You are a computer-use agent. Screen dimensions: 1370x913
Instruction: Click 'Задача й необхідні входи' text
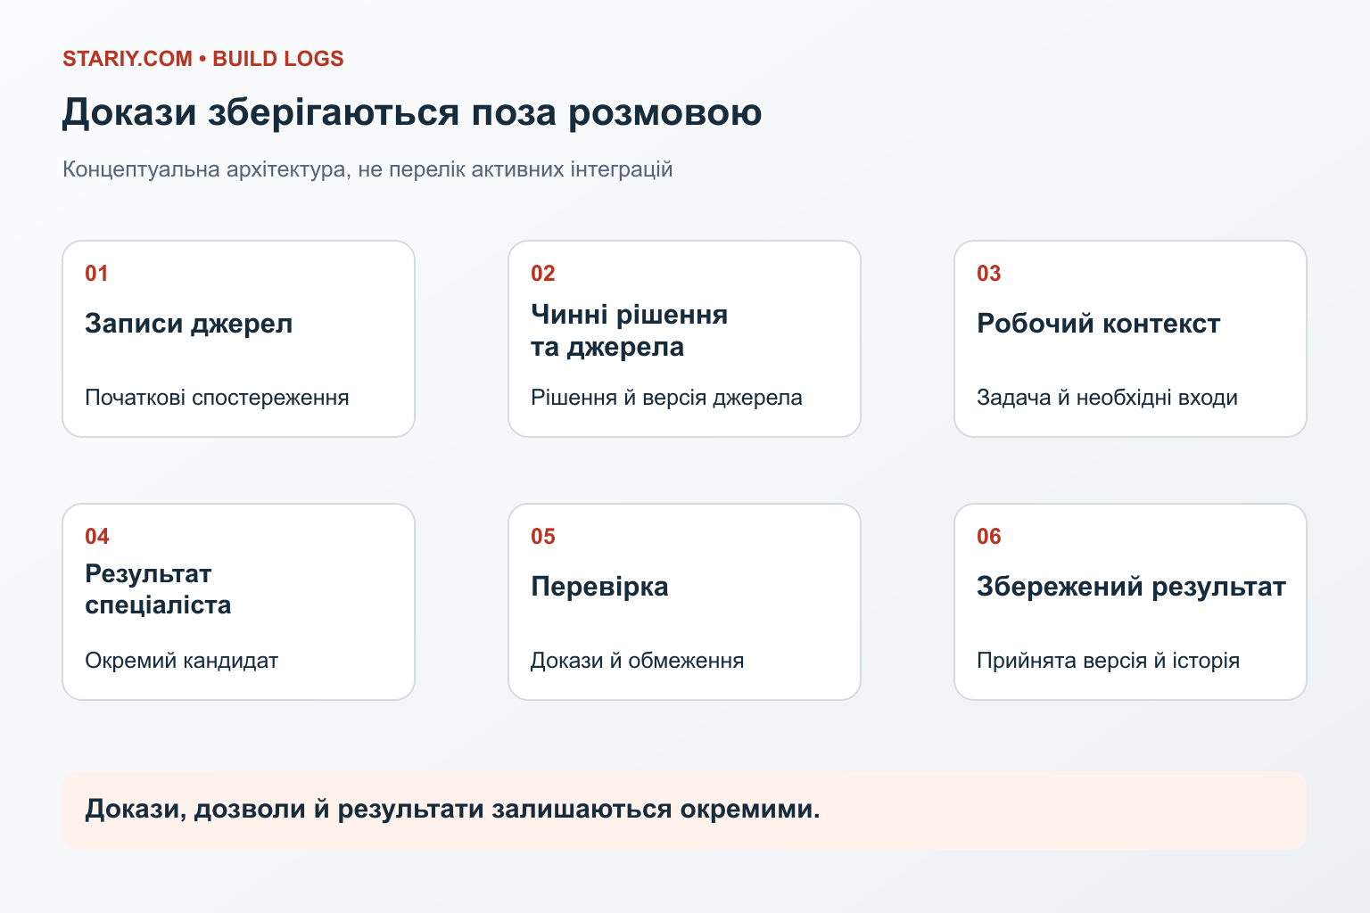(x=1107, y=398)
